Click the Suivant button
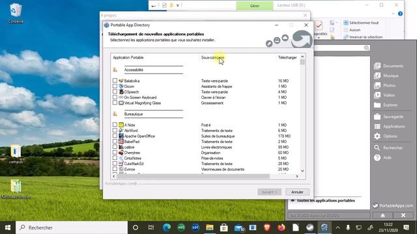 pyautogui.click(x=269, y=192)
